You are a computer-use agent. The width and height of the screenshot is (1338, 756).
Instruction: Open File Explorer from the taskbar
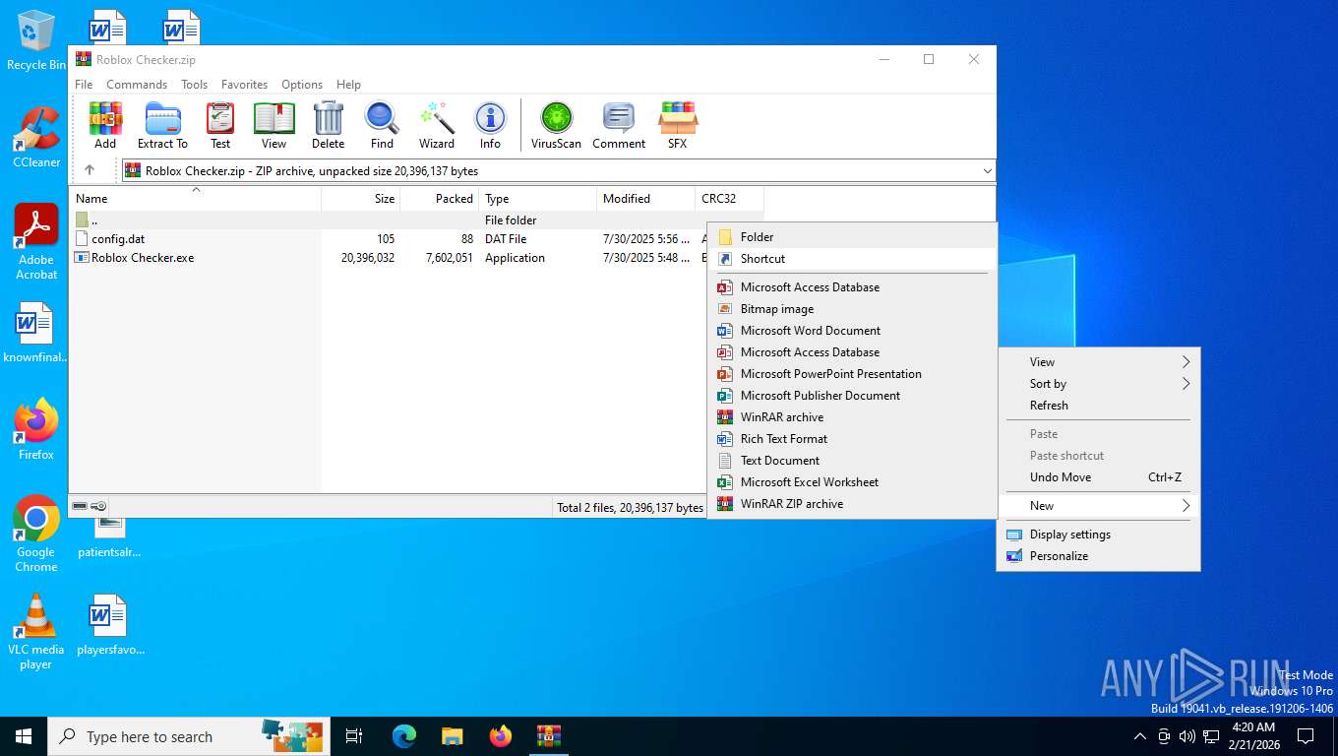(453, 736)
